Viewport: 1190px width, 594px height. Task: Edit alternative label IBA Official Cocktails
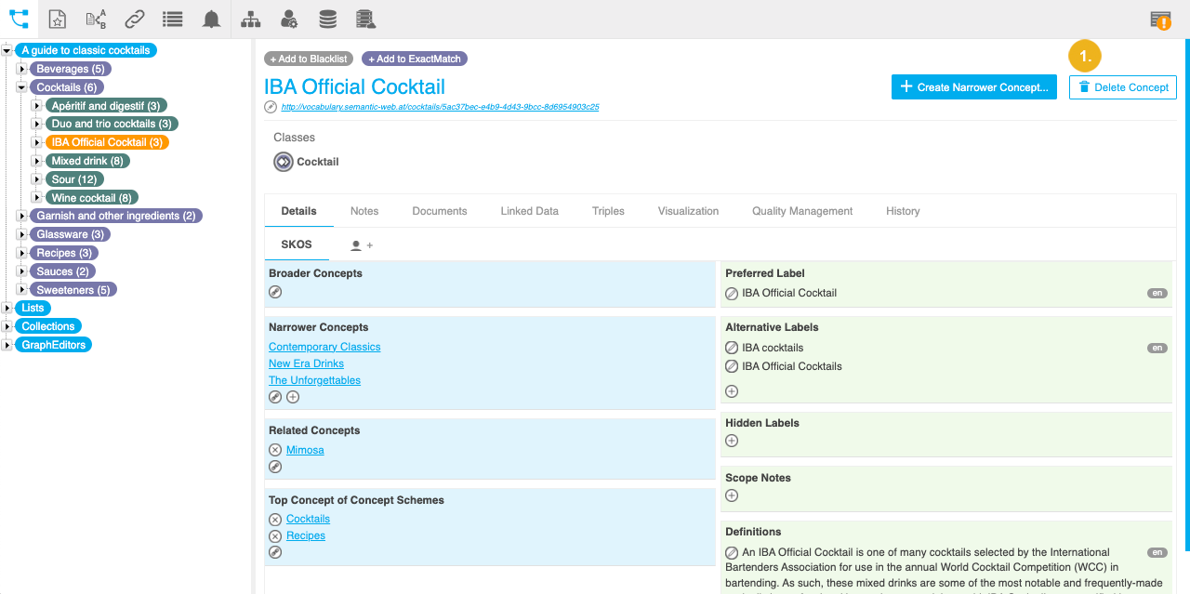click(732, 366)
